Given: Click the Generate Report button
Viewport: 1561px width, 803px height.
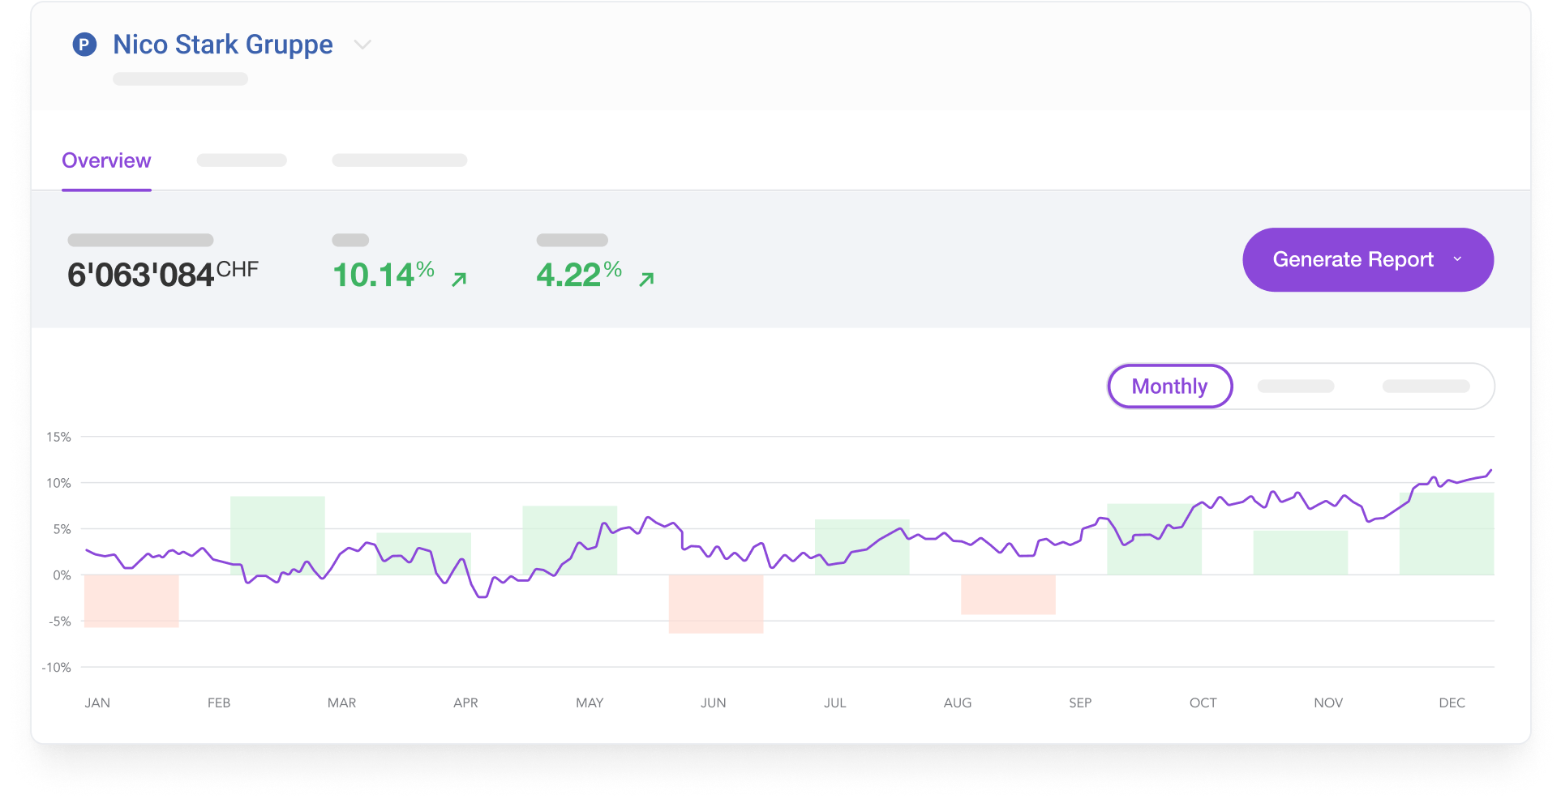Looking at the screenshot, I should 1352,259.
